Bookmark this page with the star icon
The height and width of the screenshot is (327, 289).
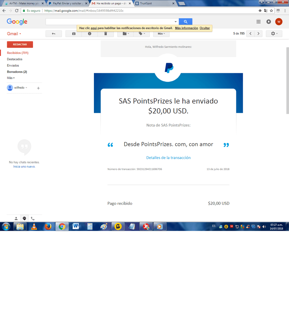[x=271, y=11]
